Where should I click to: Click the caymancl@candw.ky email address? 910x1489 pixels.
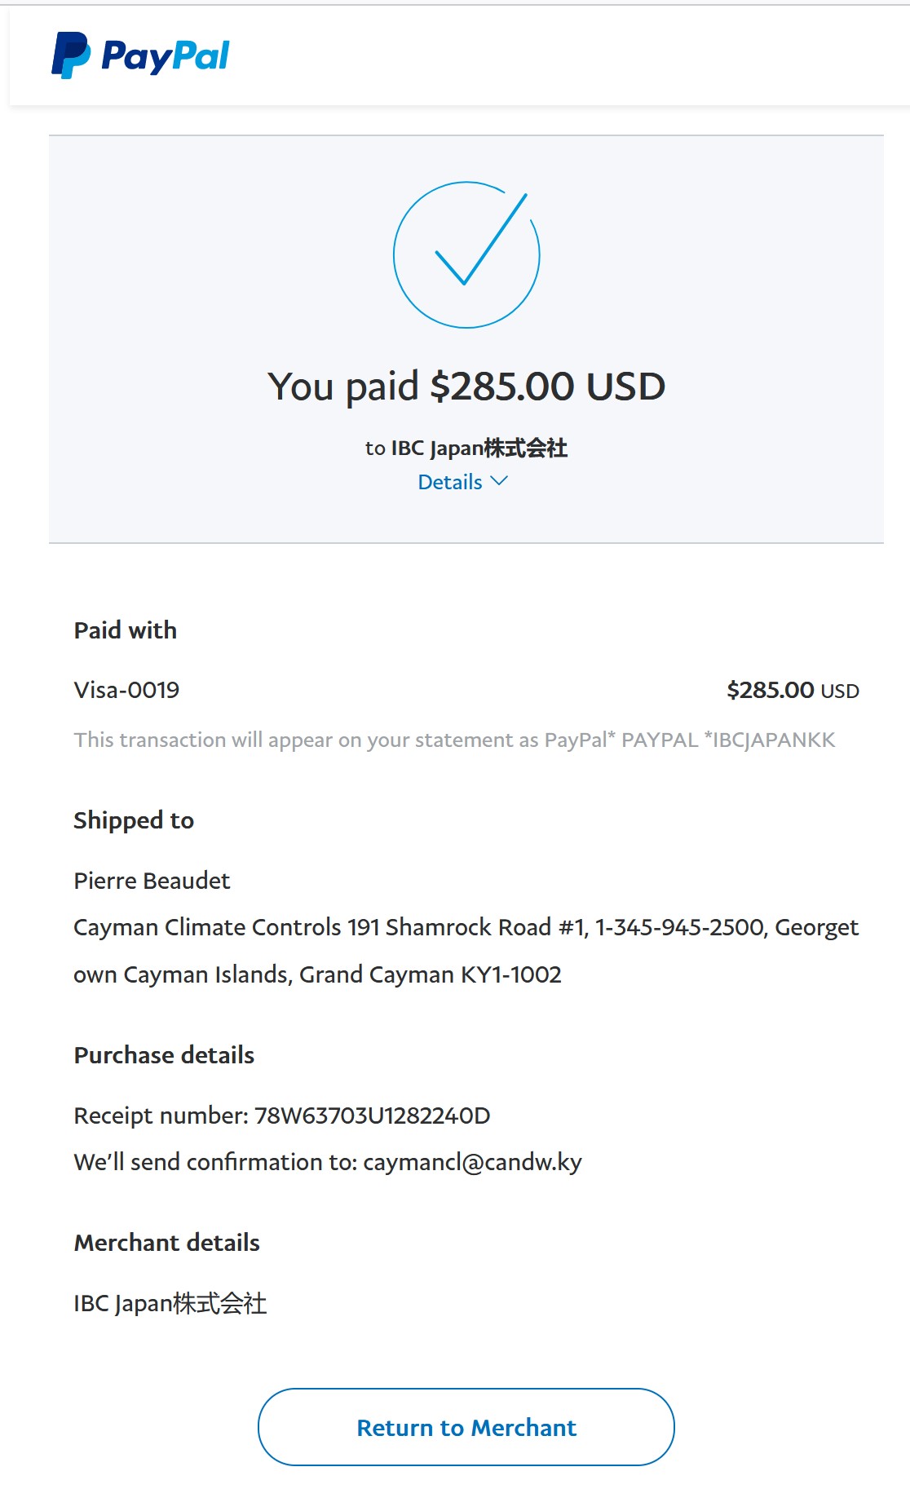(x=472, y=1162)
